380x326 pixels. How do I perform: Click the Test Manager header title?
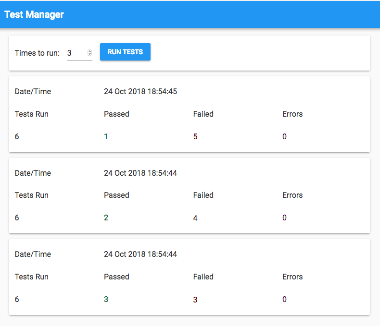[x=34, y=14]
